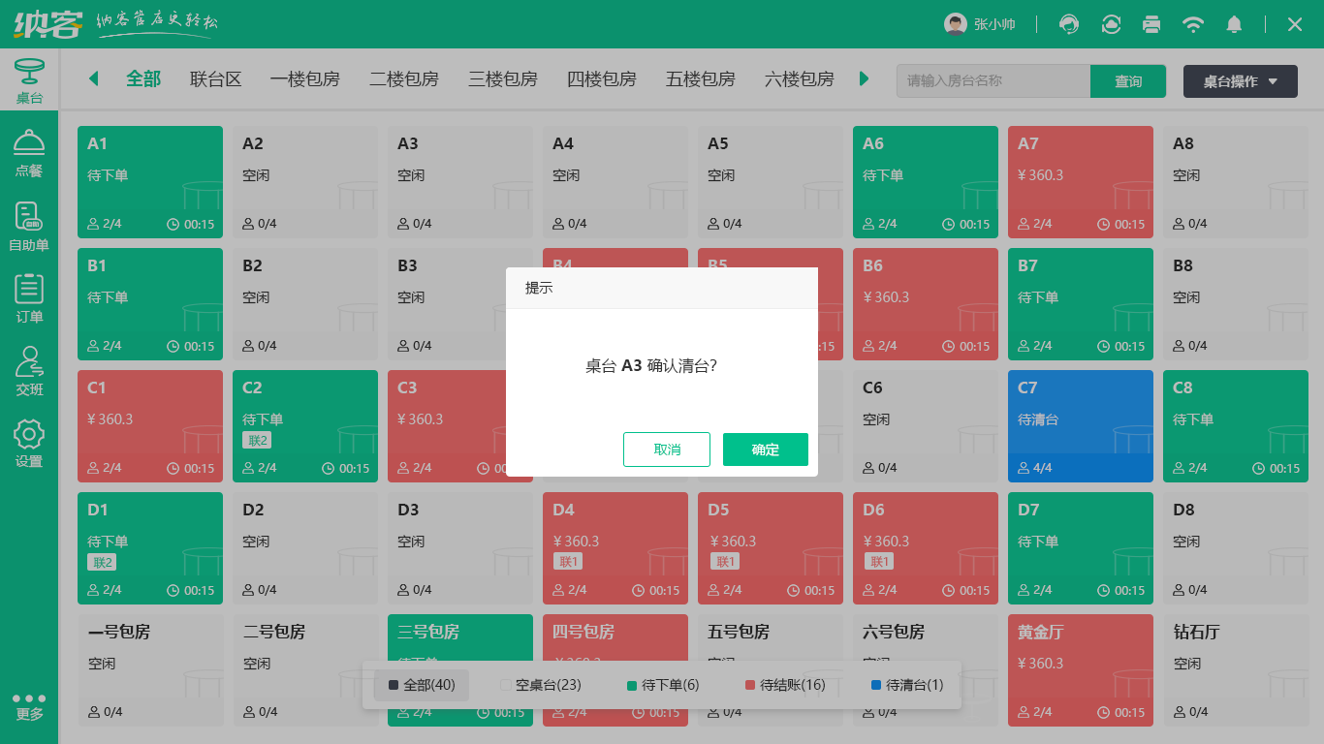Filter tables by 待结账(16) status
This screenshot has height=744, width=1324.
tap(785, 685)
